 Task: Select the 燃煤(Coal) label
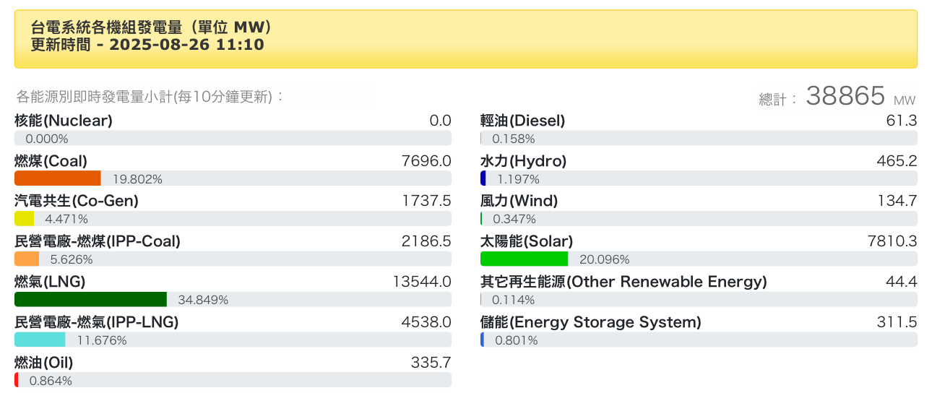tap(51, 161)
